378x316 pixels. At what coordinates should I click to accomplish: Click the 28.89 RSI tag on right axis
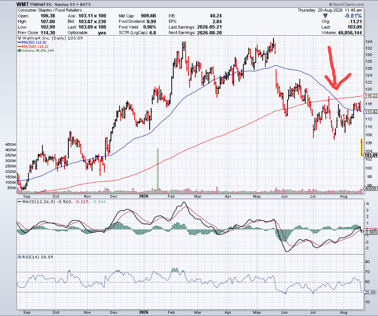point(370,292)
